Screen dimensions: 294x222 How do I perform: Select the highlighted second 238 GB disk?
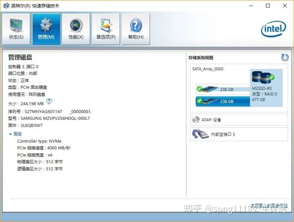[223, 101]
